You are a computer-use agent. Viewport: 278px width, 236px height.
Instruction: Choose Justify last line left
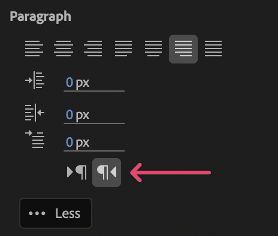coord(123,49)
